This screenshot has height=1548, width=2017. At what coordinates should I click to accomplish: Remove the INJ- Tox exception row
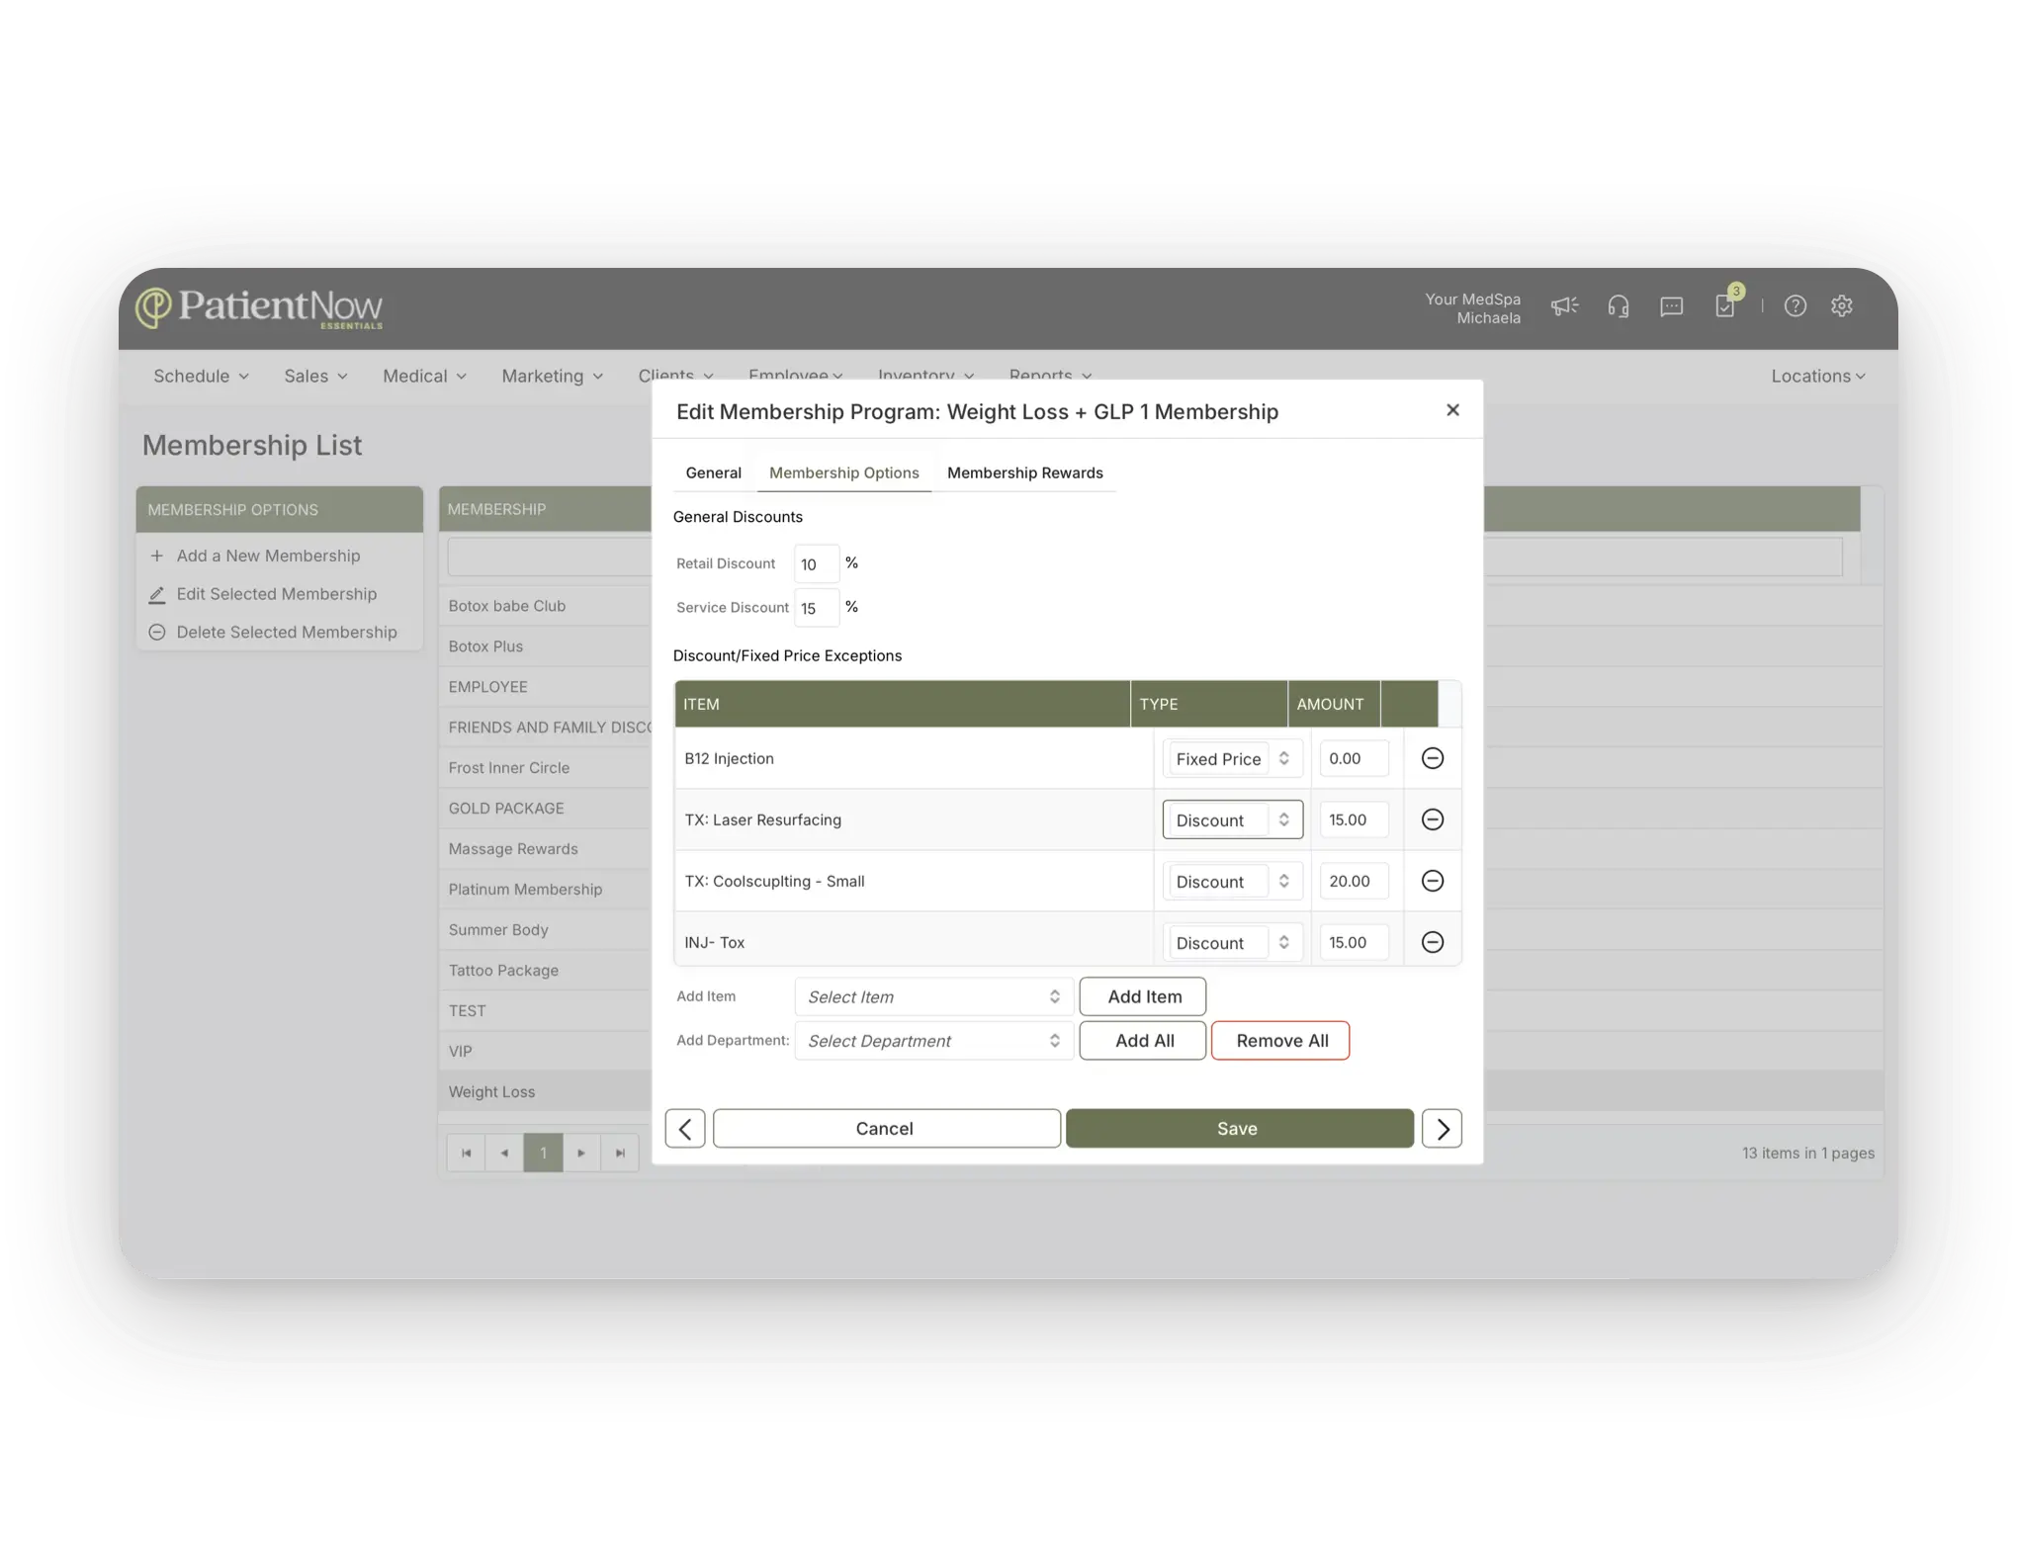pos(1432,942)
